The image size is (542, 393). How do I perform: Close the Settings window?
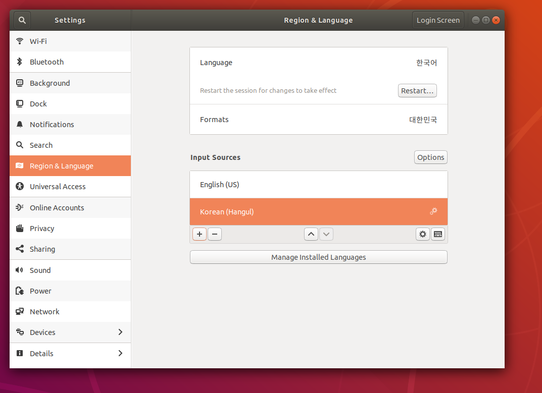click(x=496, y=20)
